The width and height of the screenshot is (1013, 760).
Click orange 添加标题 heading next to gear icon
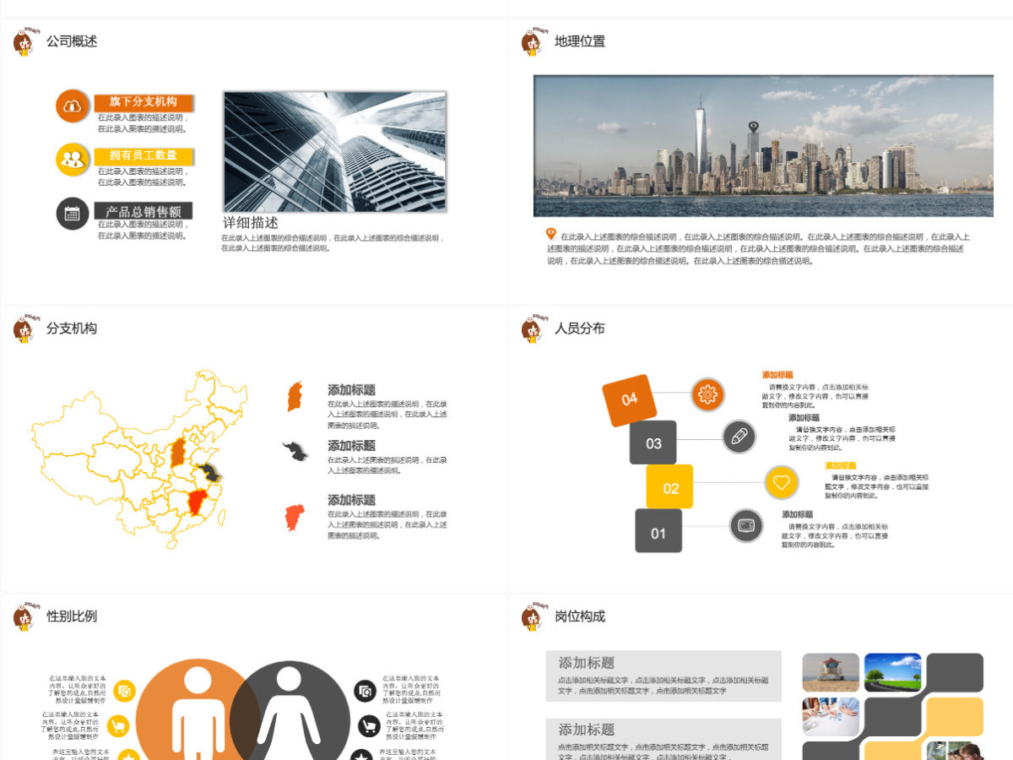pyautogui.click(x=777, y=375)
